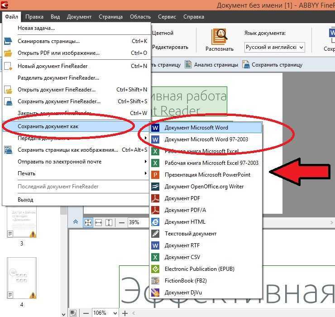Image resolution: width=335 pixels, height=317 pixels.
Task: Click Сохранить документ FineReader disk icon
Action: (x=8, y=101)
